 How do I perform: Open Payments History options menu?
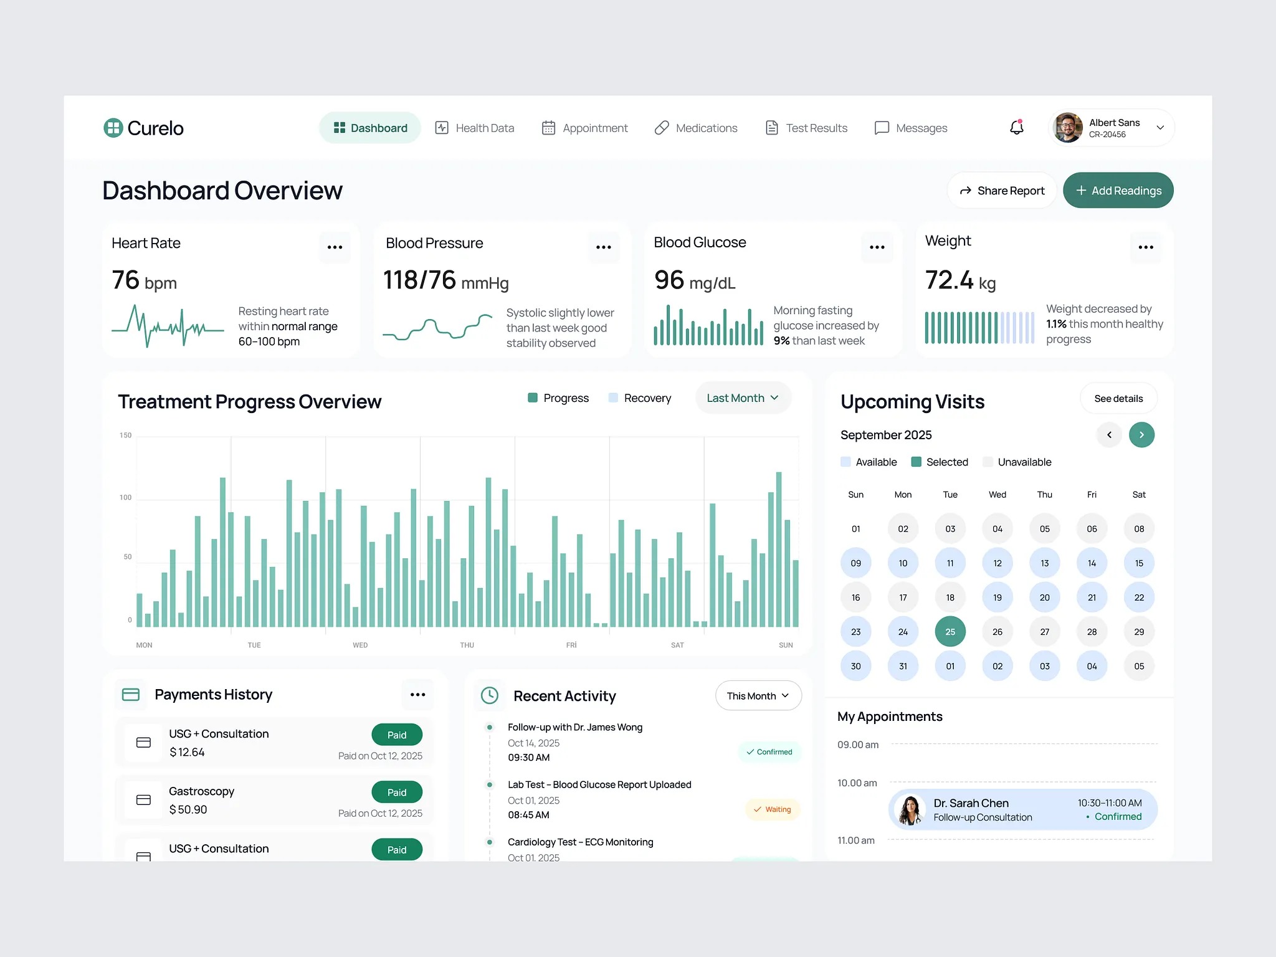[x=417, y=695]
